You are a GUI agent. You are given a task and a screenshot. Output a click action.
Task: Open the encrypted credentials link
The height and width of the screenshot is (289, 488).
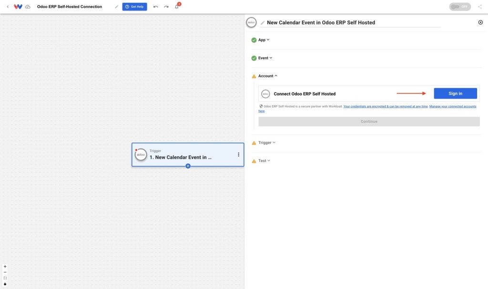pyautogui.click(x=386, y=106)
